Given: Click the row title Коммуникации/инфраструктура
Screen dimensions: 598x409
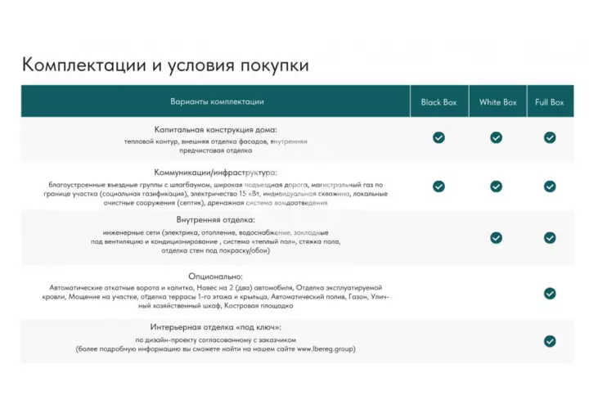Looking at the screenshot, I should [x=215, y=173].
